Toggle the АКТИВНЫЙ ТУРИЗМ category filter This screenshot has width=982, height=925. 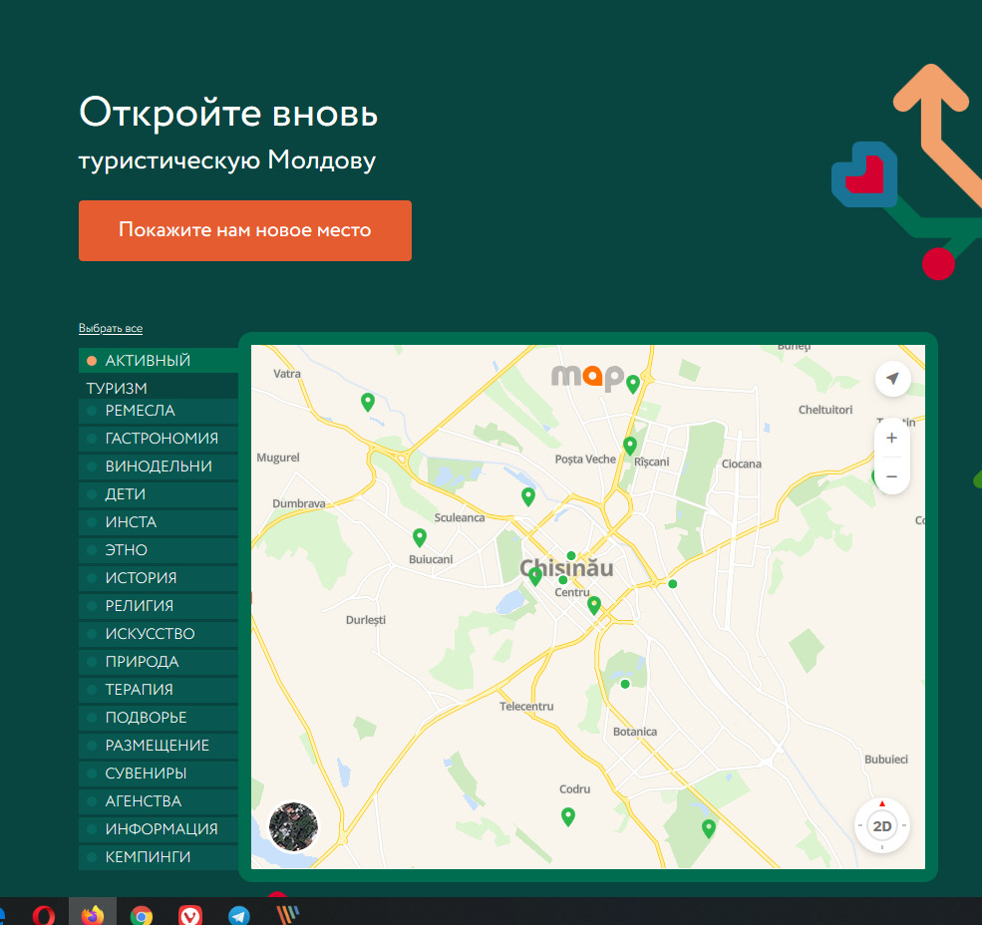pos(159,373)
